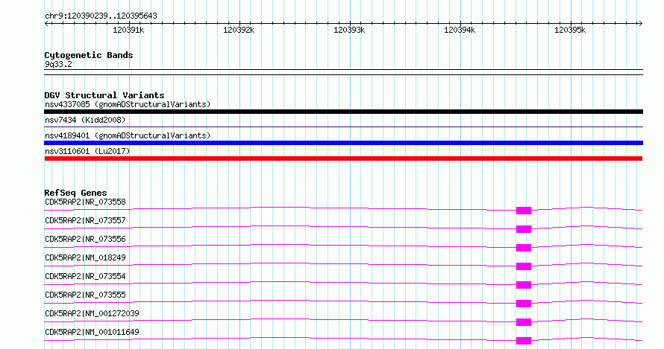Select the black nsv4337085 variant bar

click(x=343, y=112)
